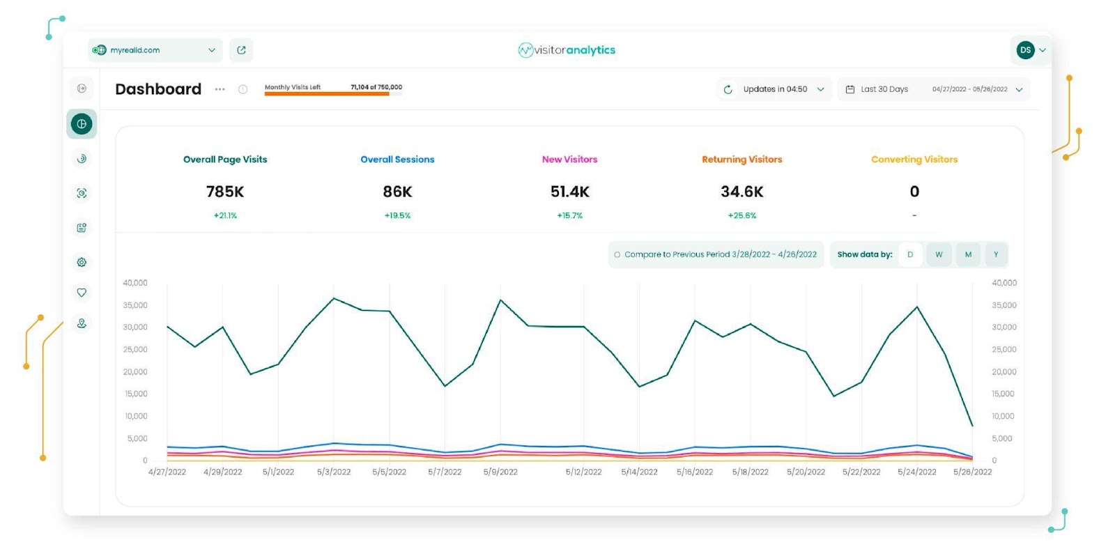The height and width of the screenshot is (547, 1115).
Task: Click the heart icon in sidebar
Action: pyautogui.click(x=82, y=293)
